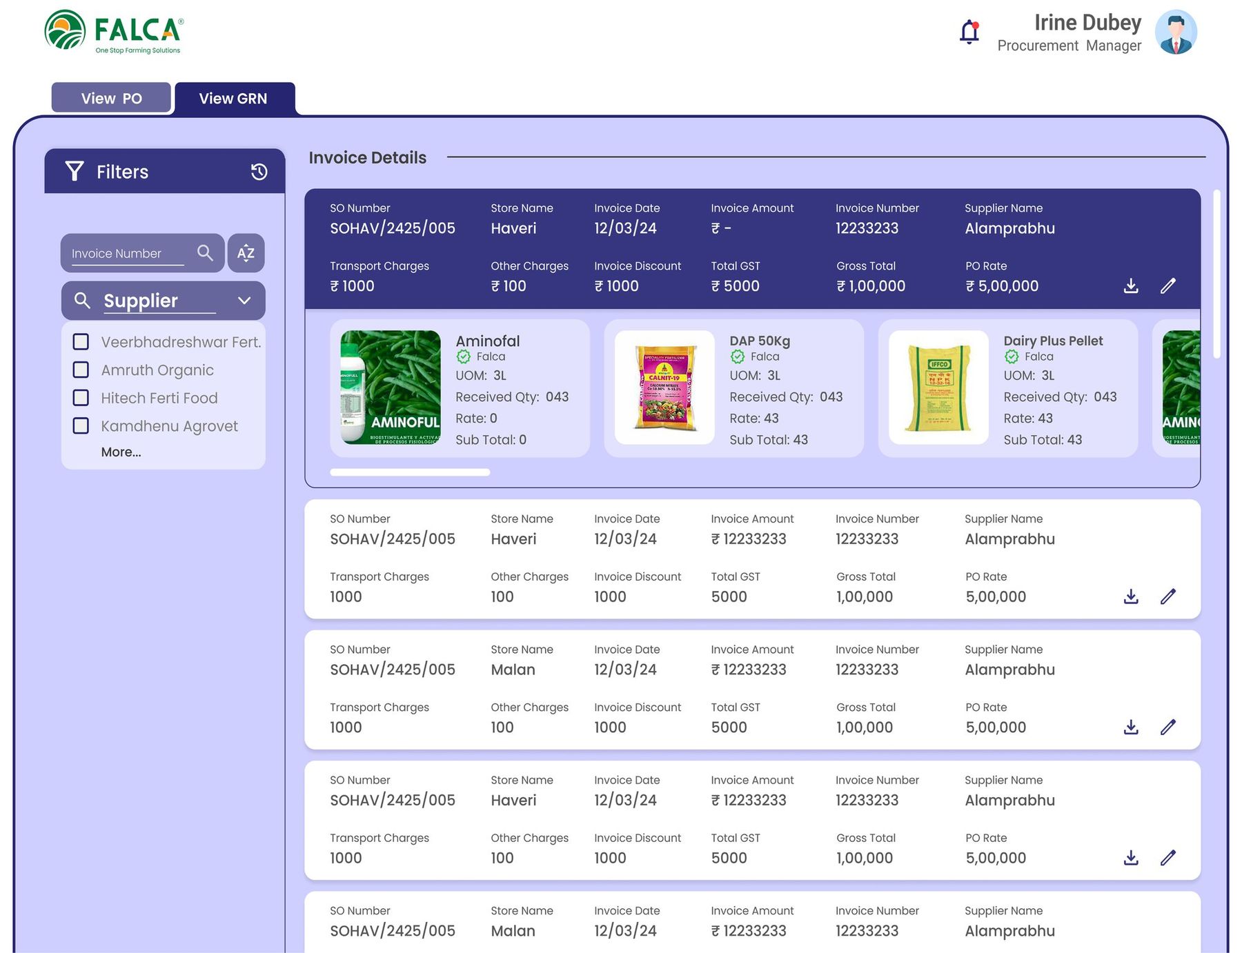Image resolution: width=1242 pixels, height=953 pixels.
Task: Enable the Hitech Ferti Food filter checkbox
Action: [81, 398]
